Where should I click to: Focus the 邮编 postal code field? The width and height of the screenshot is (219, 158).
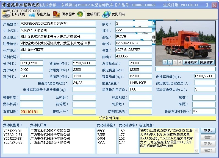pos(134,56)
